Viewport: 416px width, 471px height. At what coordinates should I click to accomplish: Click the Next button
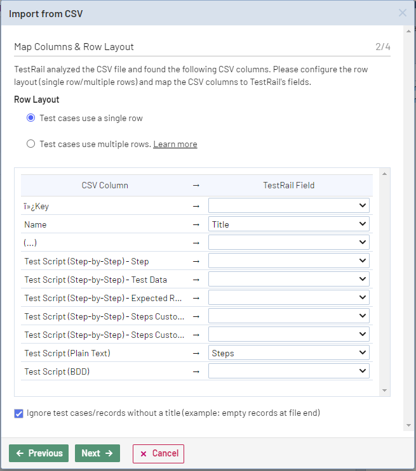(97, 453)
